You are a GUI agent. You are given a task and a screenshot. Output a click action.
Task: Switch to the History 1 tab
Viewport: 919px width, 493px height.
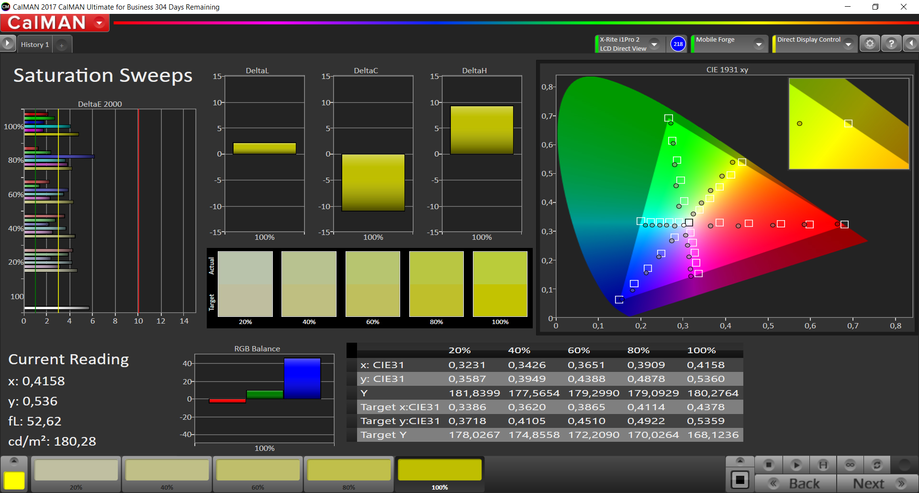tap(35, 45)
